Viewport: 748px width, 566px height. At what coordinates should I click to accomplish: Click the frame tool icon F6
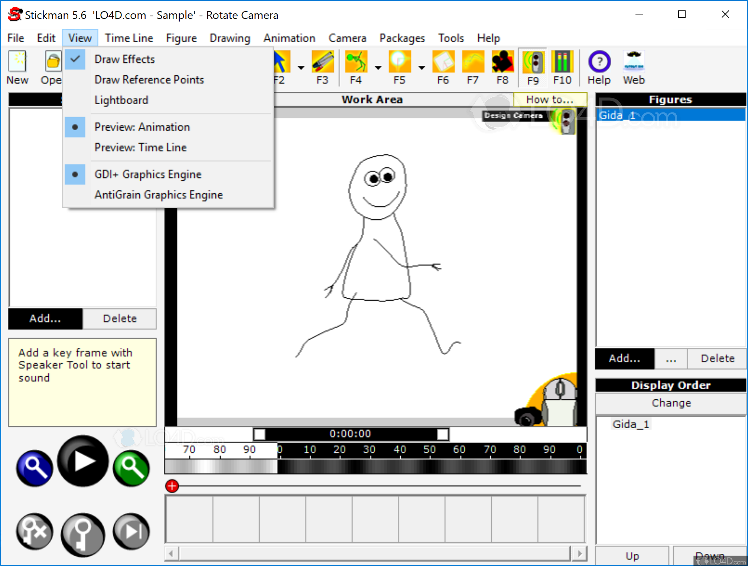443,62
